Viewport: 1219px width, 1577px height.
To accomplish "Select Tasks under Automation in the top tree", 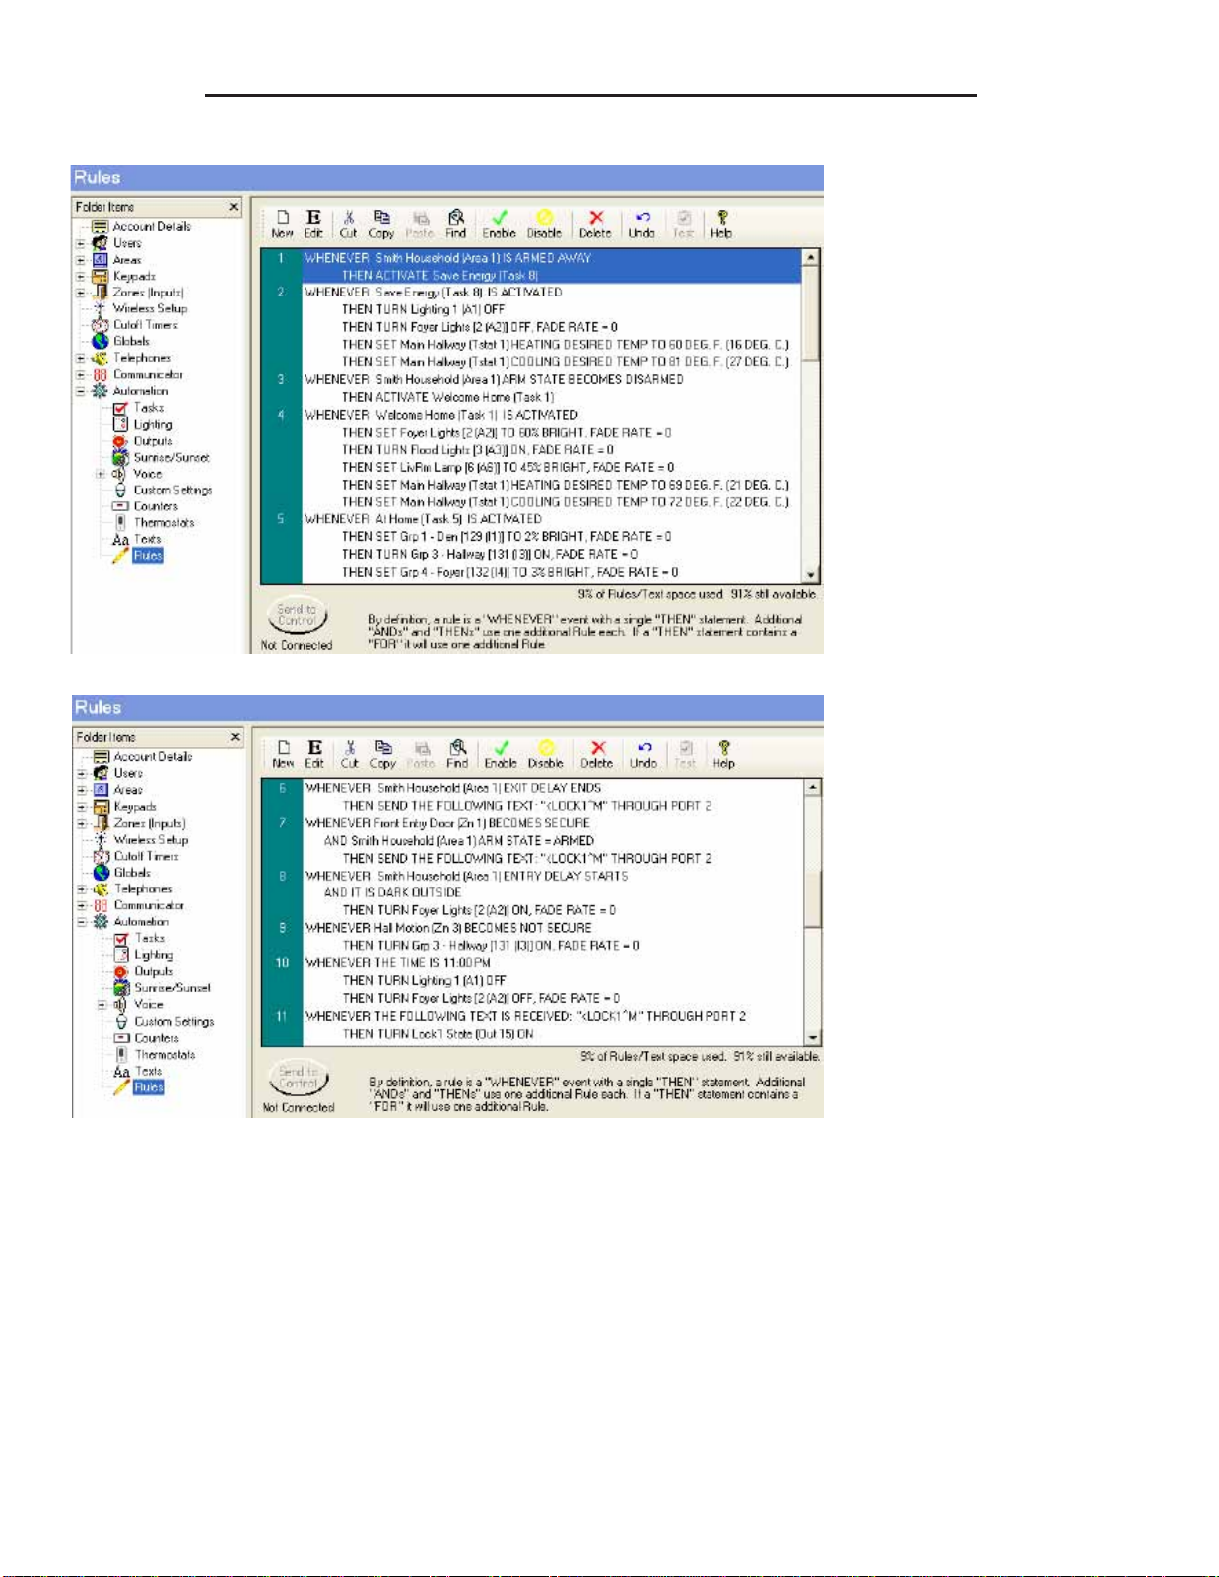I will click(x=149, y=408).
